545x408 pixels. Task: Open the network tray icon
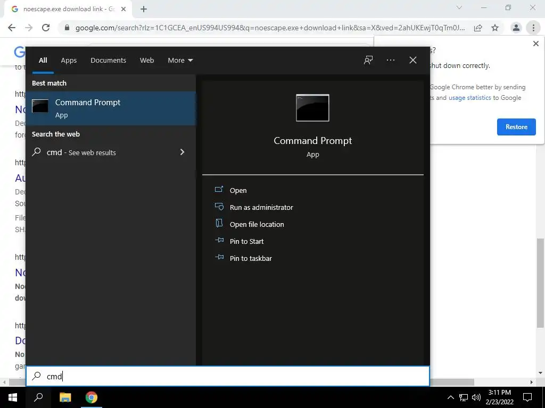pos(464,397)
